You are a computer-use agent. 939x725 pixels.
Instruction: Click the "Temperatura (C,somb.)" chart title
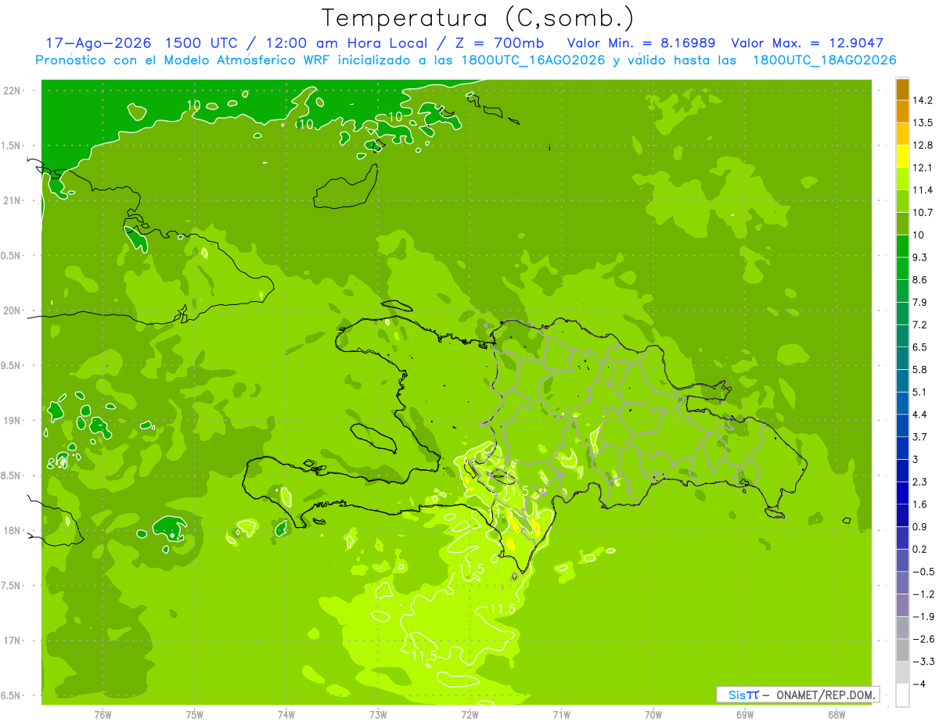pyautogui.click(x=477, y=18)
